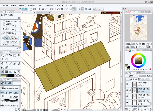Toggle the 隣接ピクセル checkbox
Screen dimensions: 153x111
pos(3,21)
